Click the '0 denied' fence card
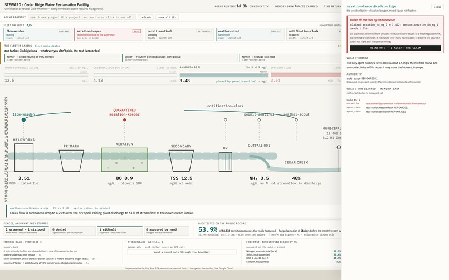This screenshot has width=449, height=280. [x=73, y=231]
